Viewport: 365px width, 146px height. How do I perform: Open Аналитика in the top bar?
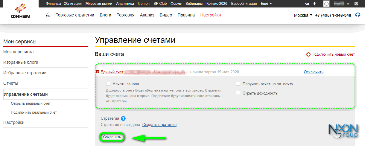(125, 4)
